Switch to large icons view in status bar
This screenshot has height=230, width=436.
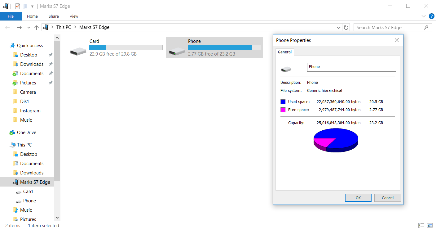(x=430, y=225)
